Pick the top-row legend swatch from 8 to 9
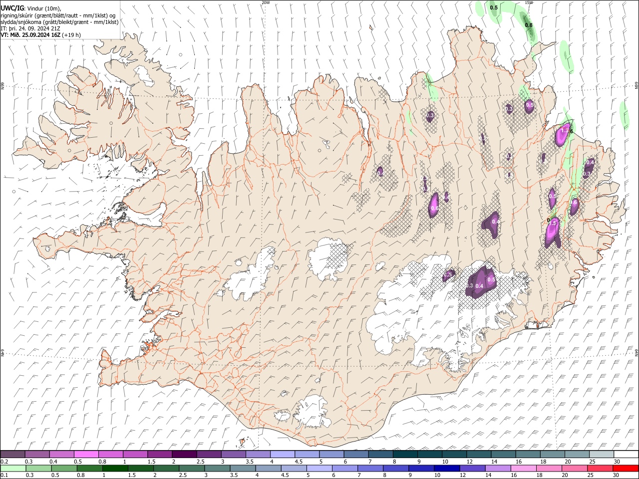The image size is (639, 479). point(405,455)
